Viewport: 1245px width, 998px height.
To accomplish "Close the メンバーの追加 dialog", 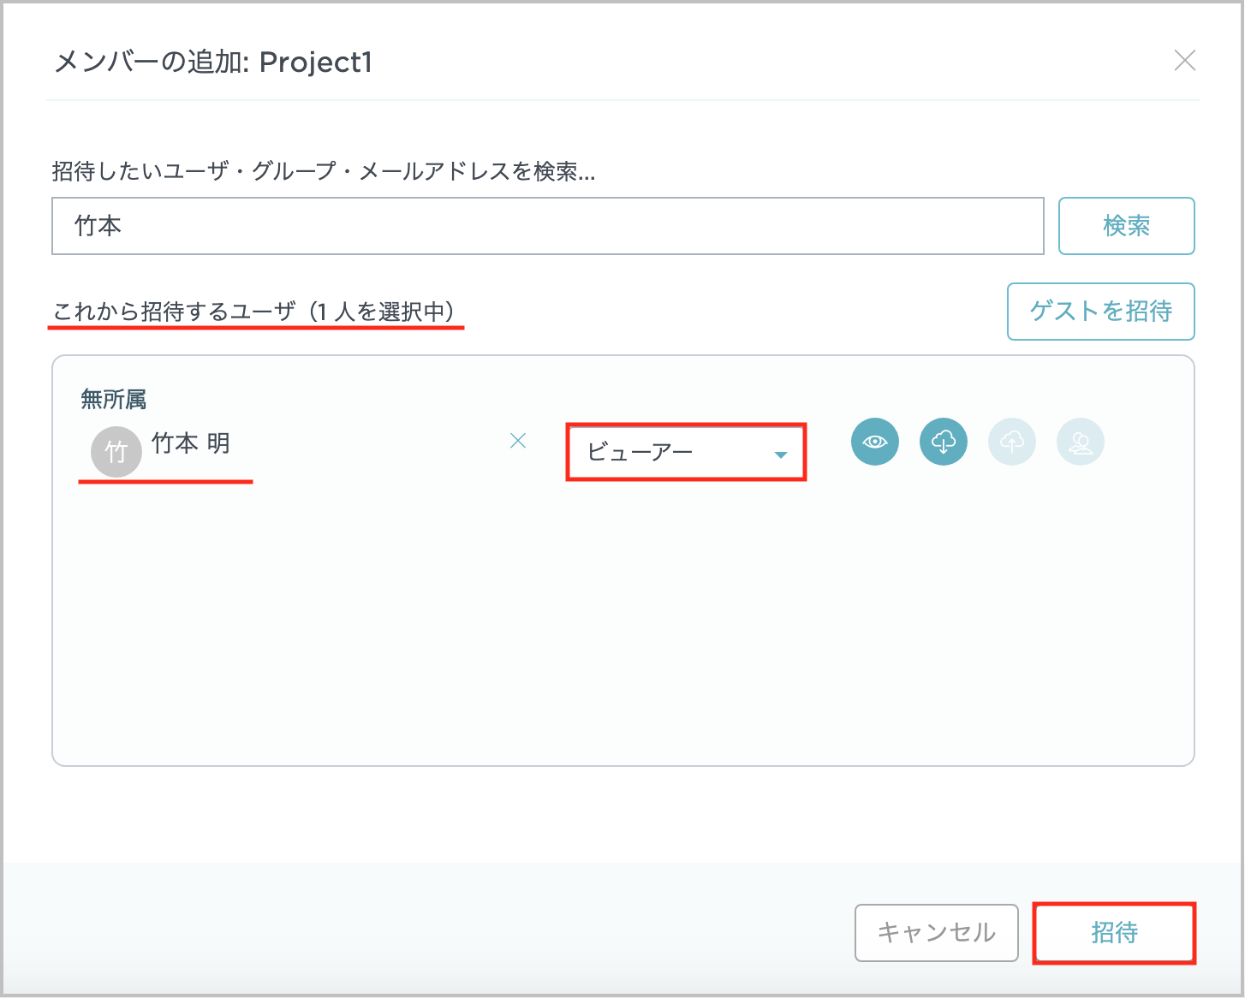I will pos(1184,61).
